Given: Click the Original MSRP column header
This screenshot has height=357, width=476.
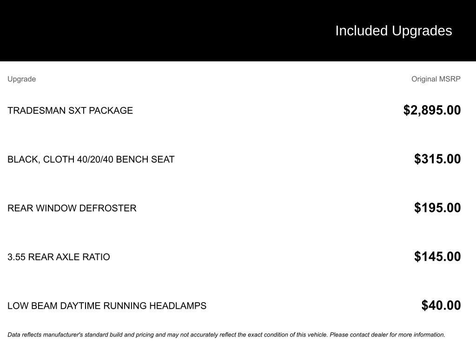Looking at the screenshot, I should [436, 79].
